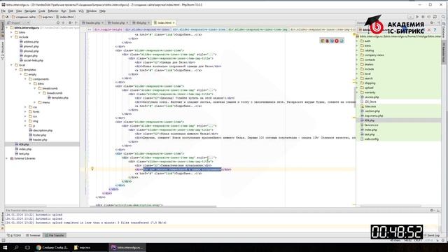This screenshot has width=448, height=252.
Task: Expand the menu folder in the project tree
Action: click(x=35, y=102)
